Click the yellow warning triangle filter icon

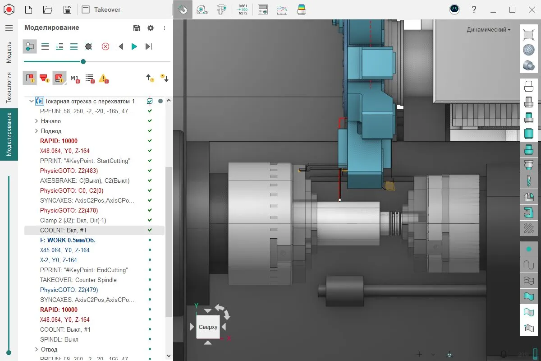click(103, 78)
